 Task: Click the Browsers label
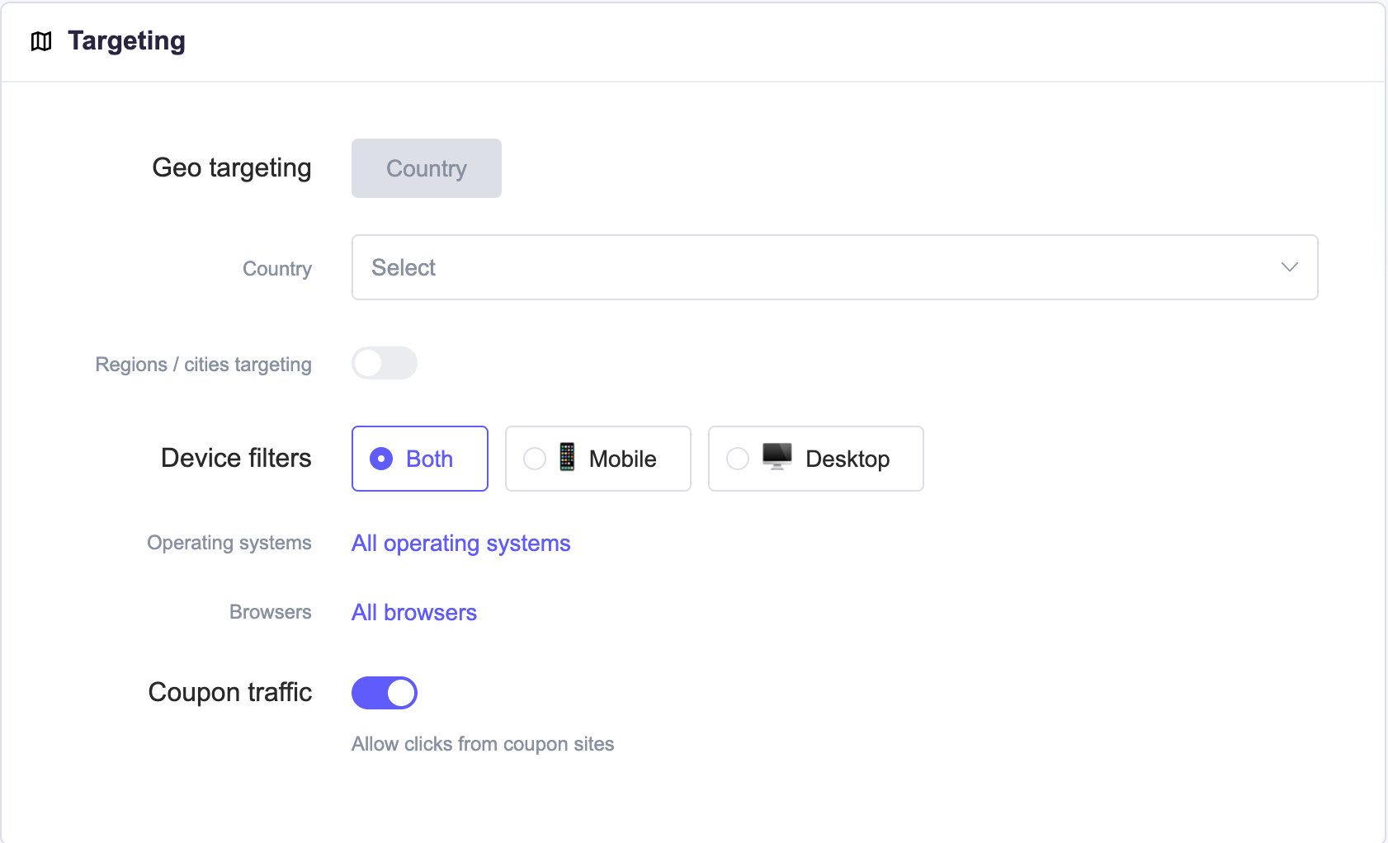pos(271,612)
